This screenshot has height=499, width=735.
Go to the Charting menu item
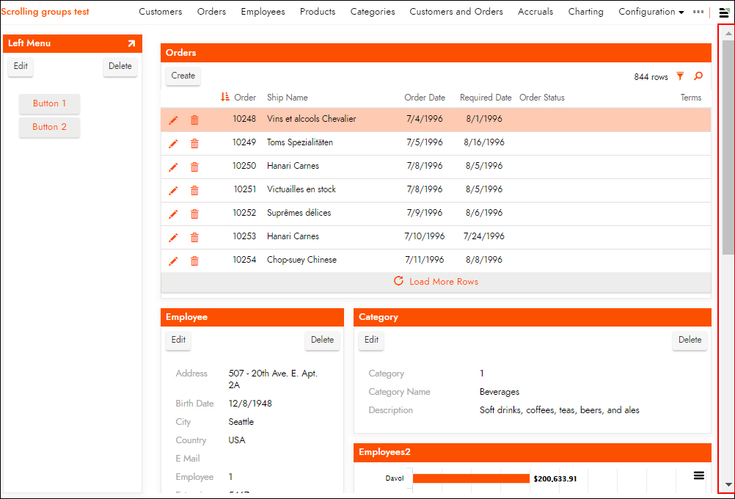[585, 12]
